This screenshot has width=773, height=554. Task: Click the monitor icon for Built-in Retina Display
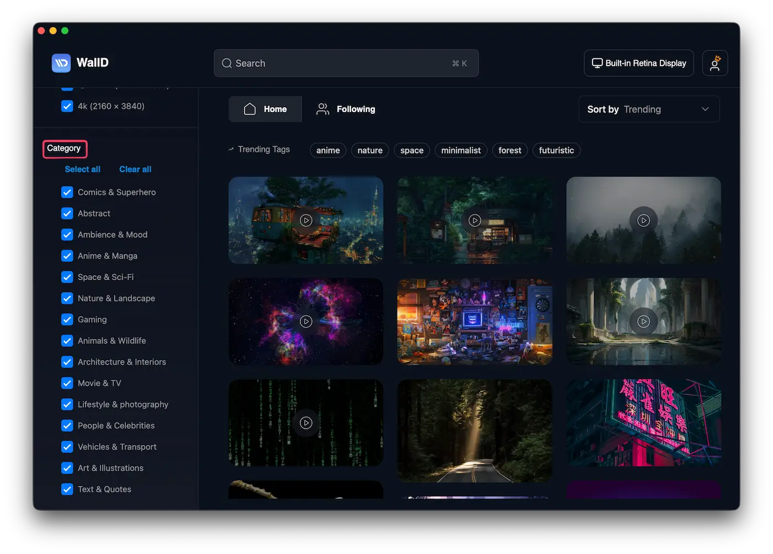pos(597,63)
